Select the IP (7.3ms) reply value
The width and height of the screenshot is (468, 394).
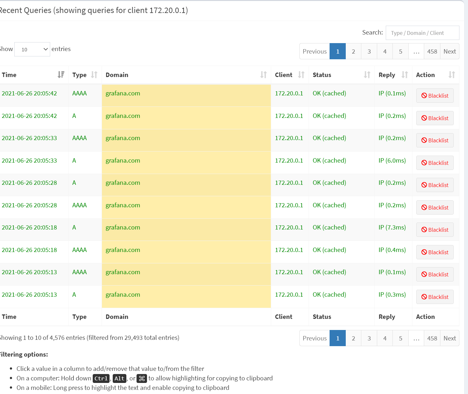click(392, 227)
